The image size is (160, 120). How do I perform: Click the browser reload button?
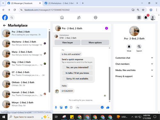point(15,10)
